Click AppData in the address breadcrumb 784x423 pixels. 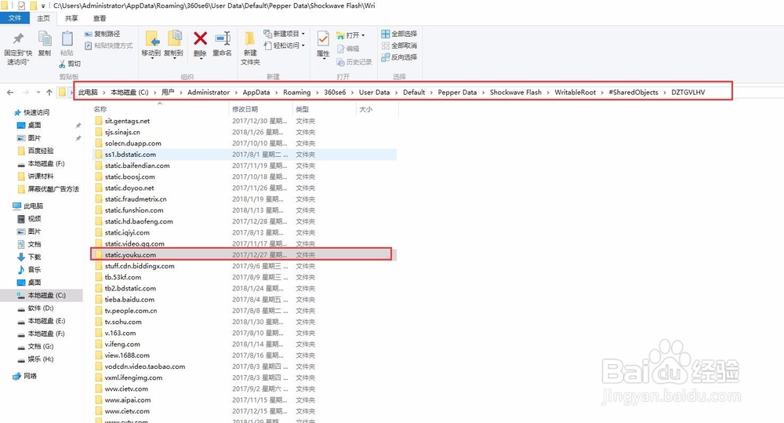(256, 92)
